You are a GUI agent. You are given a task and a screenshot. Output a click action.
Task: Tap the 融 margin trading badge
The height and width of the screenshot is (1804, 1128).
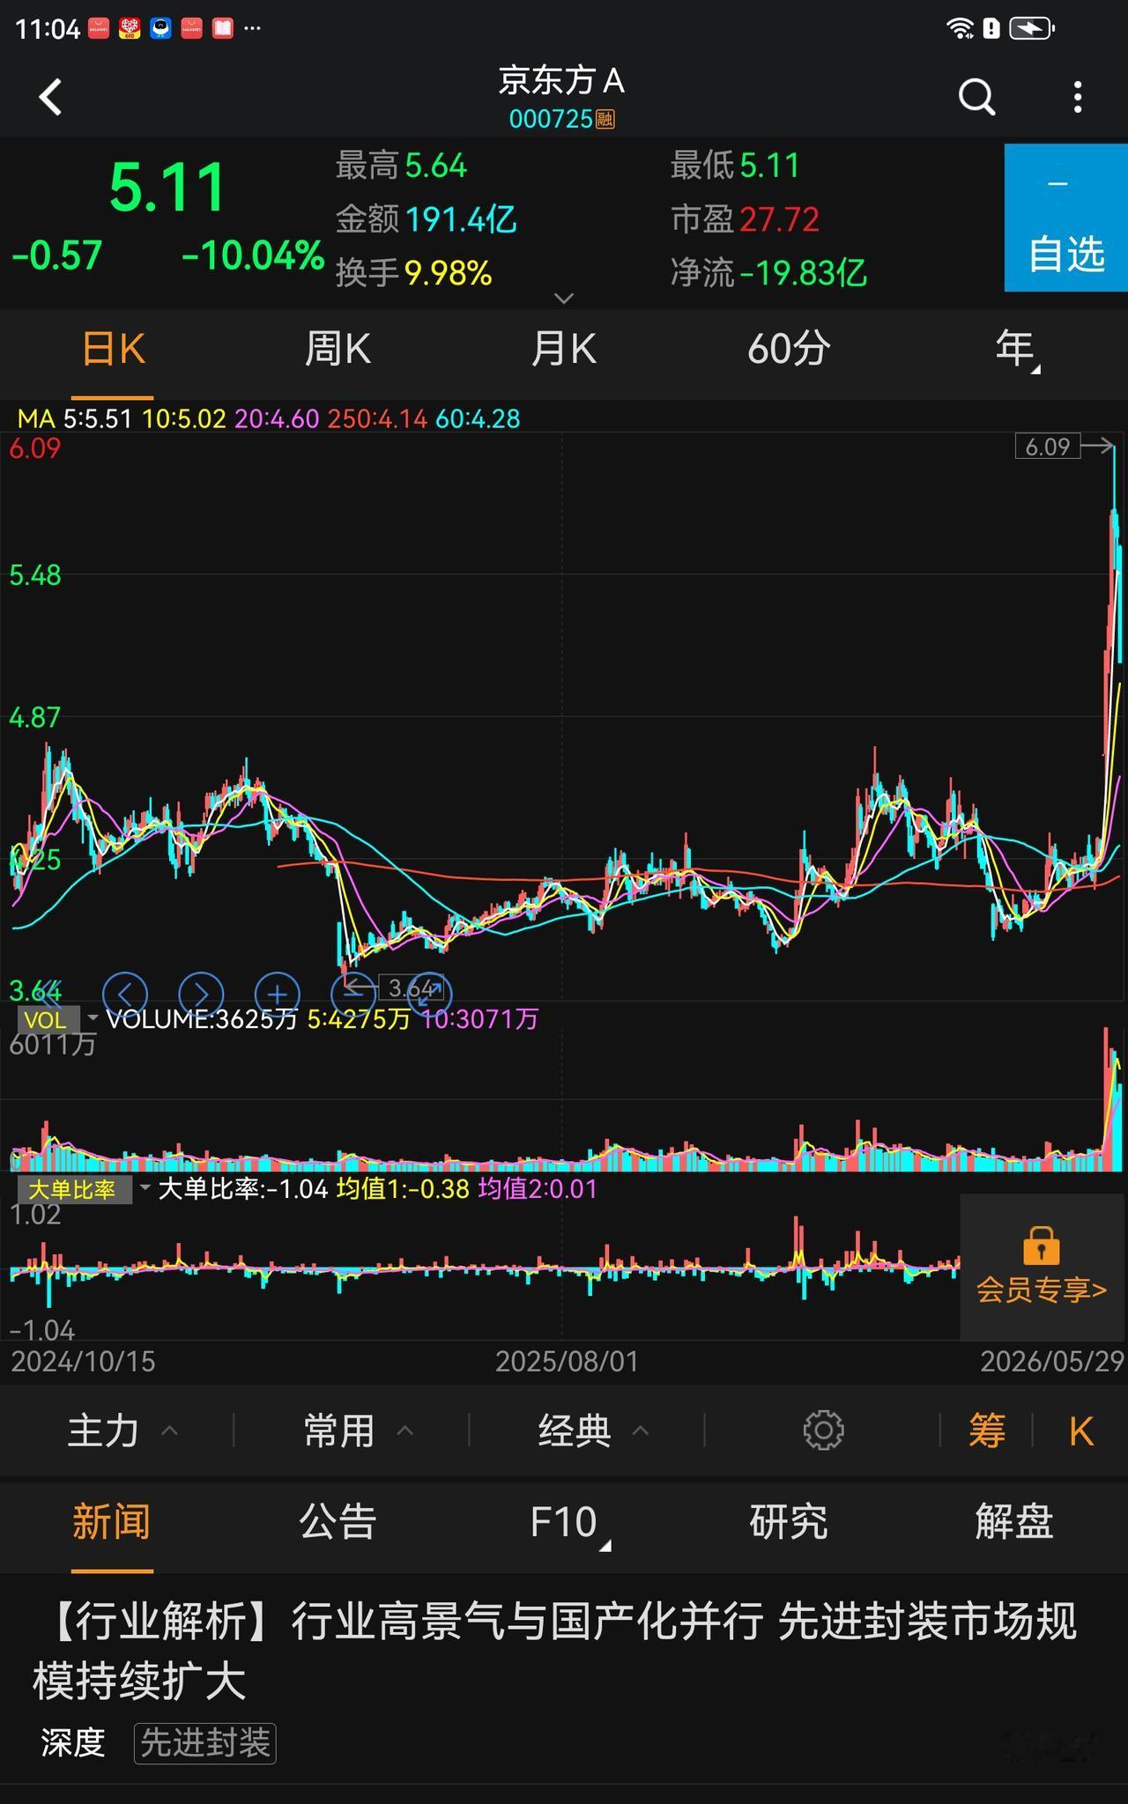click(x=605, y=119)
